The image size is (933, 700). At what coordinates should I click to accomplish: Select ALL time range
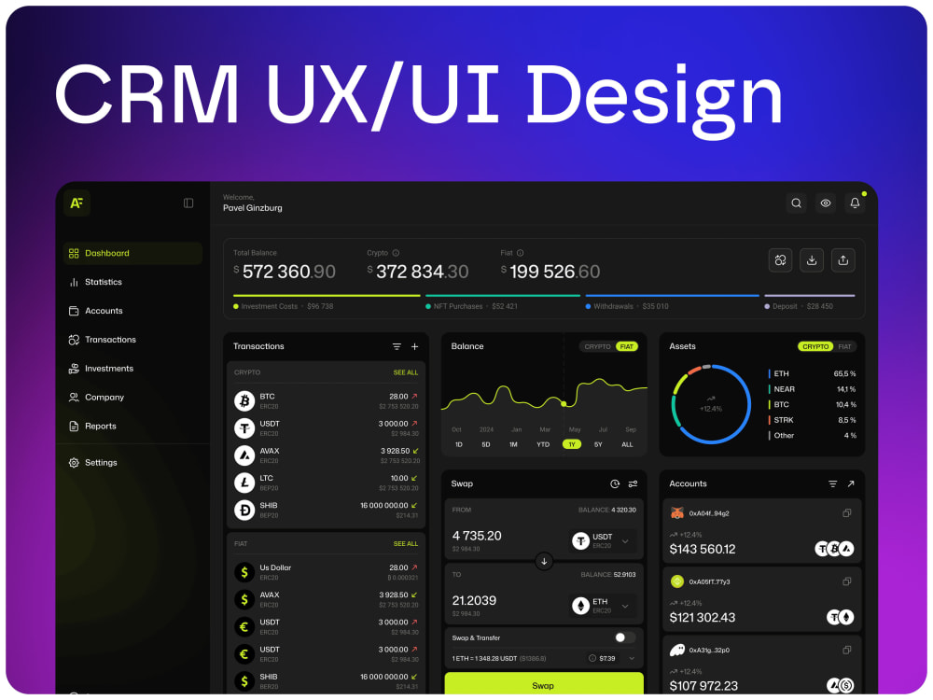point(627,444)
